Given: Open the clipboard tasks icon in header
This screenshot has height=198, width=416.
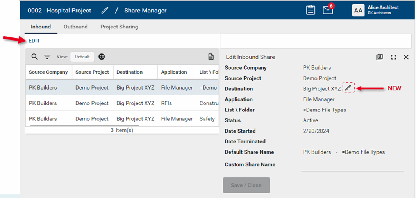Looking at the screenshot, I should tap(311, 11).
